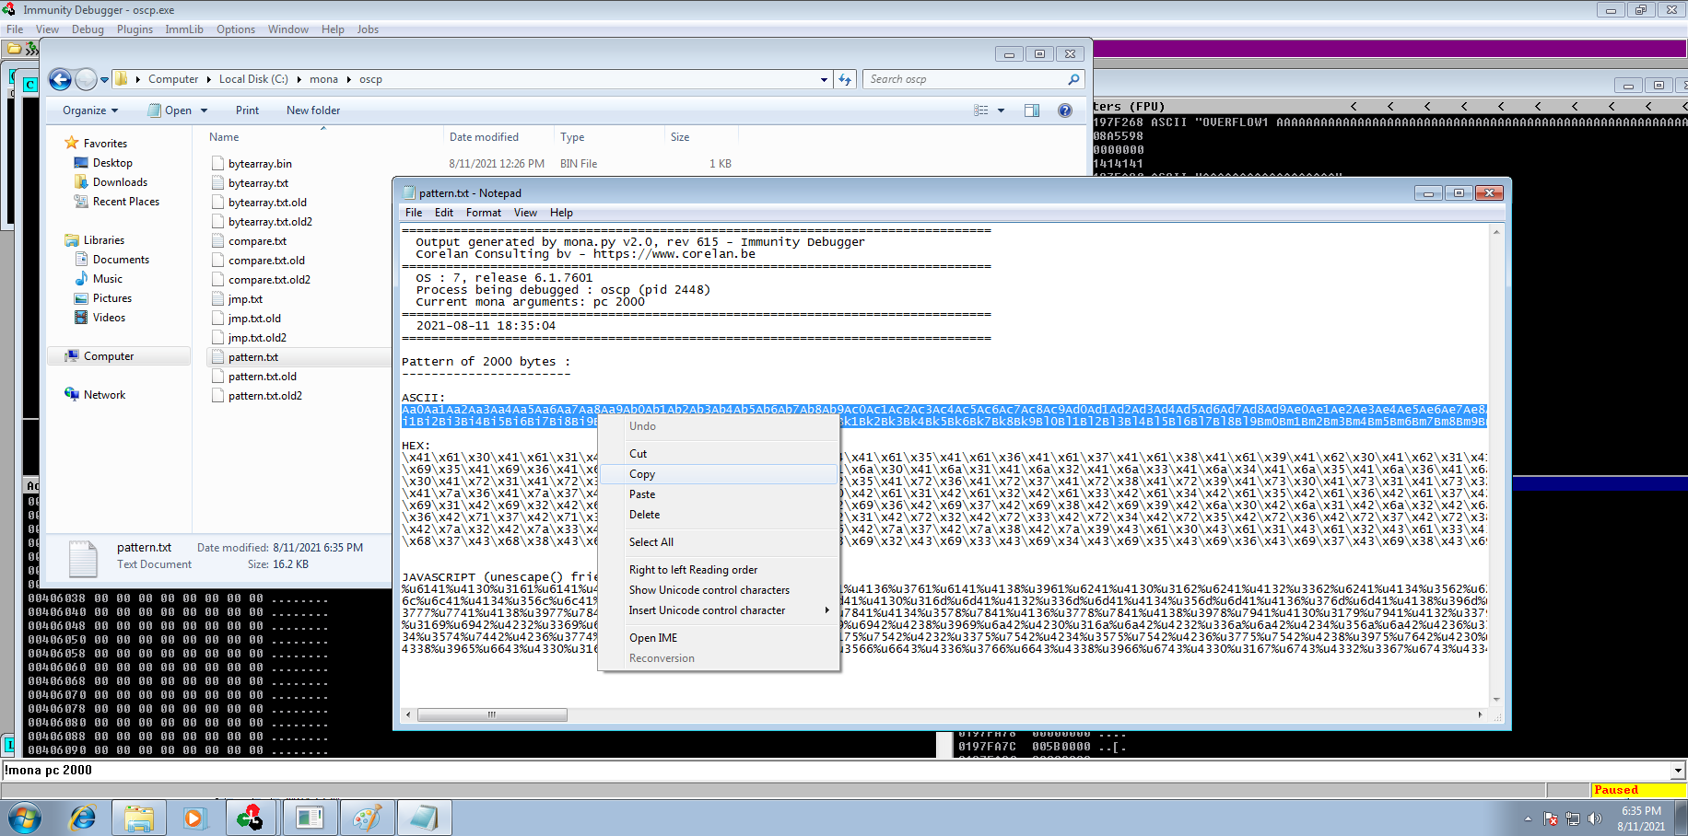Open view options dropdown arrow

pos(1001,110)
